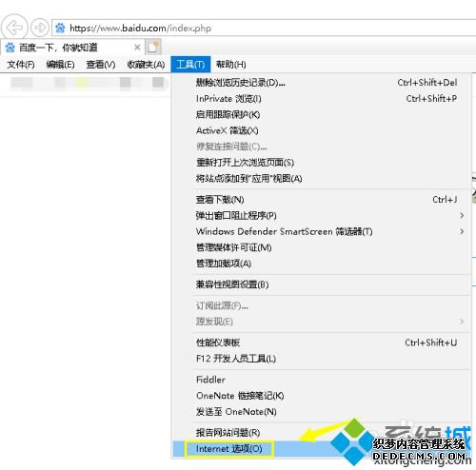Expand Windows Defender SmartScreen submenu arrow
The height and width of the screenshot is (470, 476).
(x=462, y=231)
